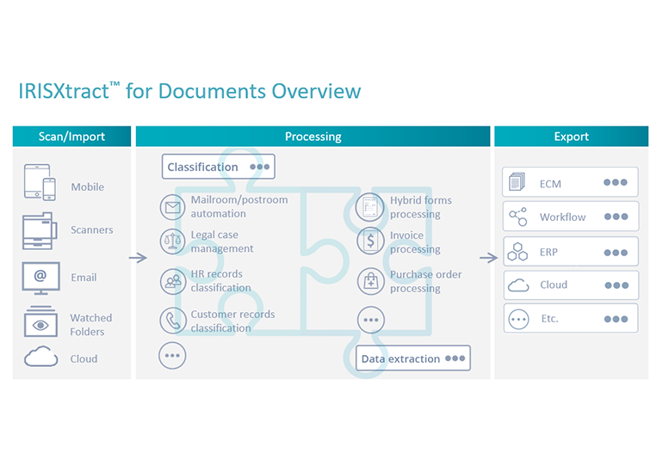Viewport: 663px width, 465px height.
Task: Click the Scan/Import header tab
Action: click(71, 137)
